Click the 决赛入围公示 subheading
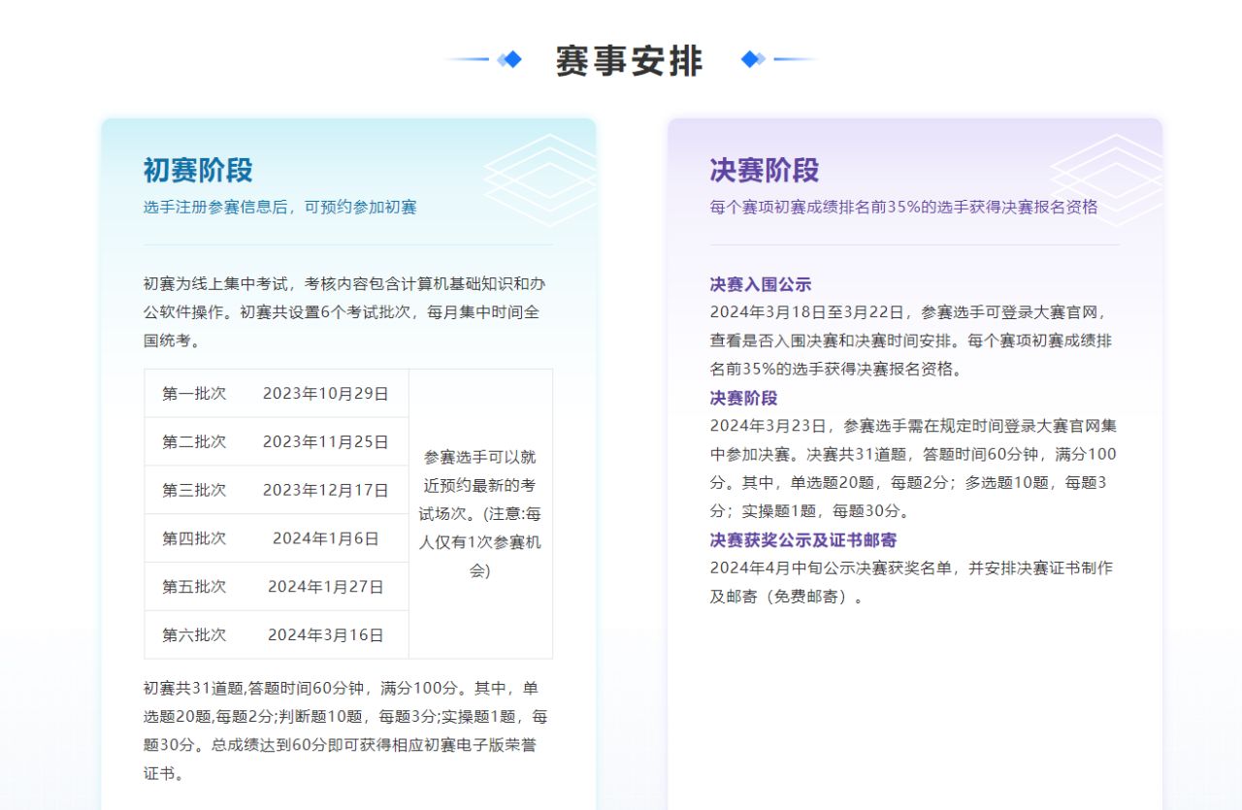This screenshot has height=810, width=1242. click(x=761, y=284)
